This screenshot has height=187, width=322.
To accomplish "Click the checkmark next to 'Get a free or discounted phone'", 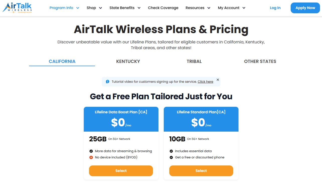I will [x=171, y=157].
